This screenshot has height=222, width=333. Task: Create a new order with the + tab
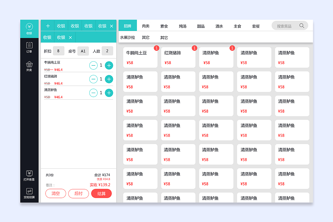[47, 26]
